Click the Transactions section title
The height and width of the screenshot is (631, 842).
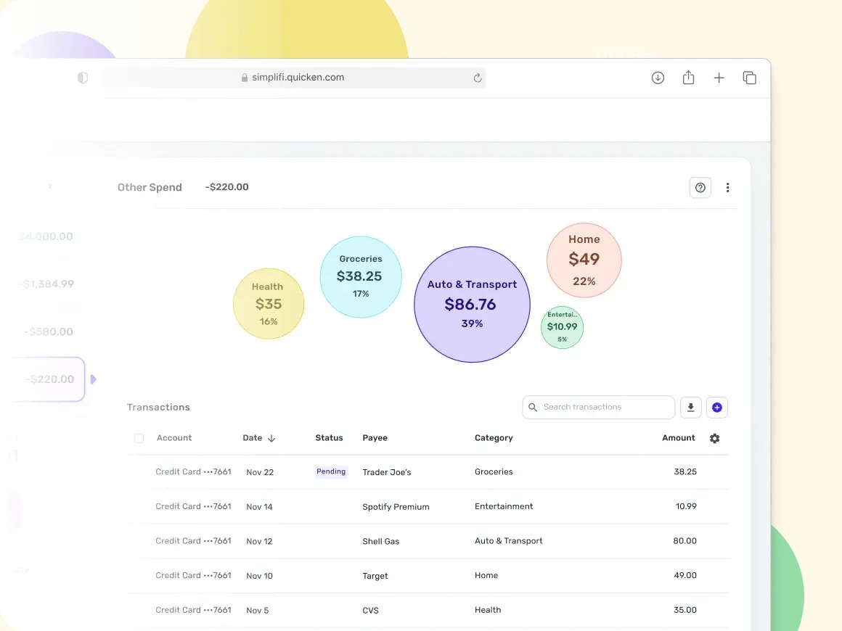tap(158, 408)
